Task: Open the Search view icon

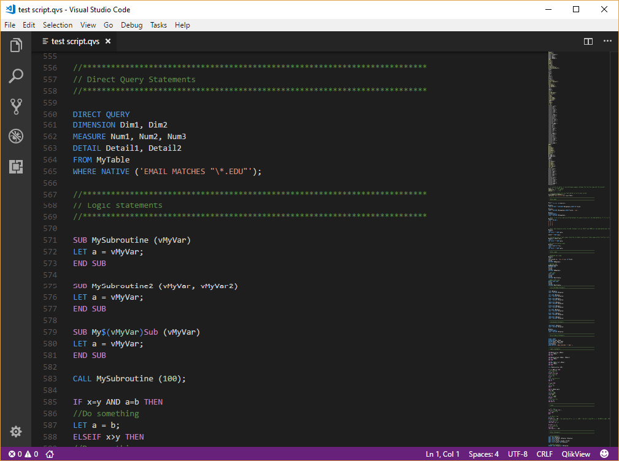Action: pyautogui.click(x=15, y=75)
